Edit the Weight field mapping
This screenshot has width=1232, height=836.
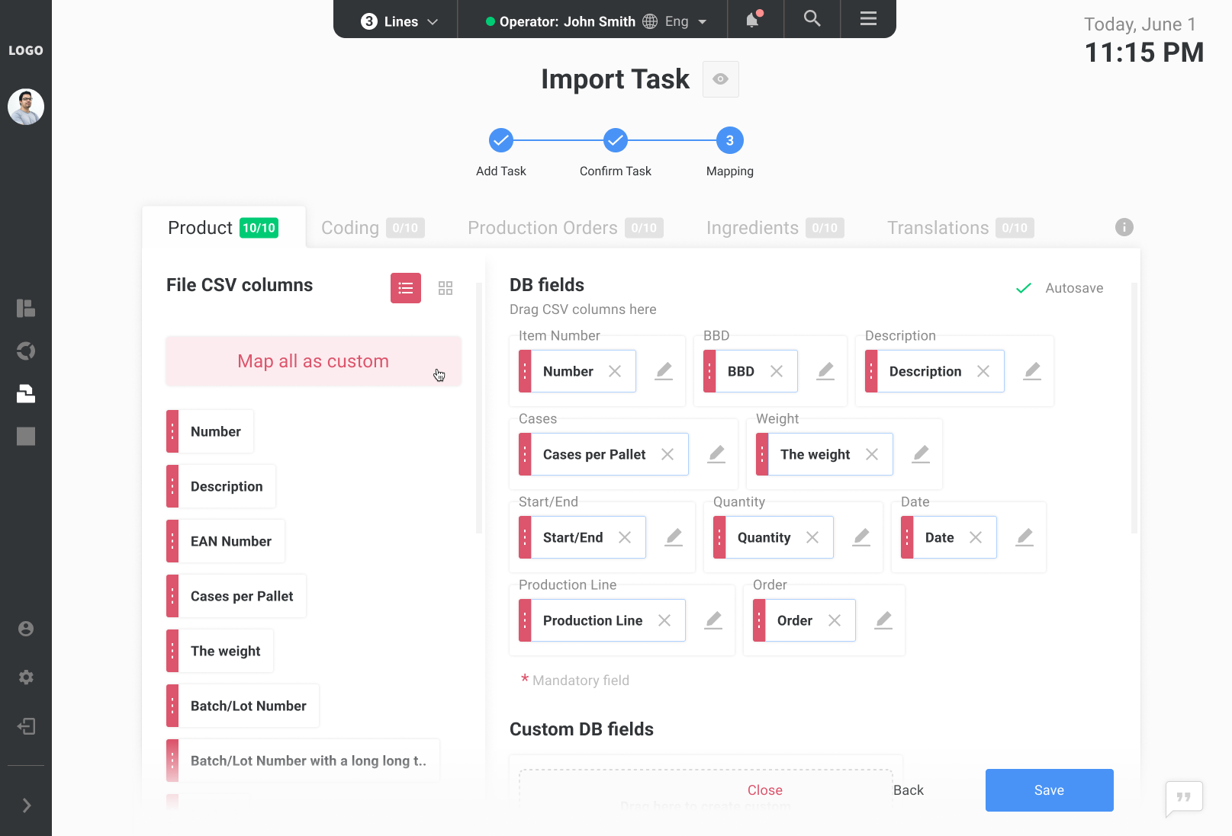click(x=921, y=454)
